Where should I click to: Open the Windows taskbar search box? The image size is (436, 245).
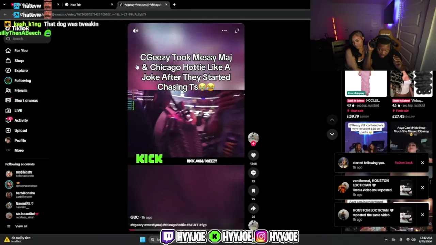pos(155,240)
